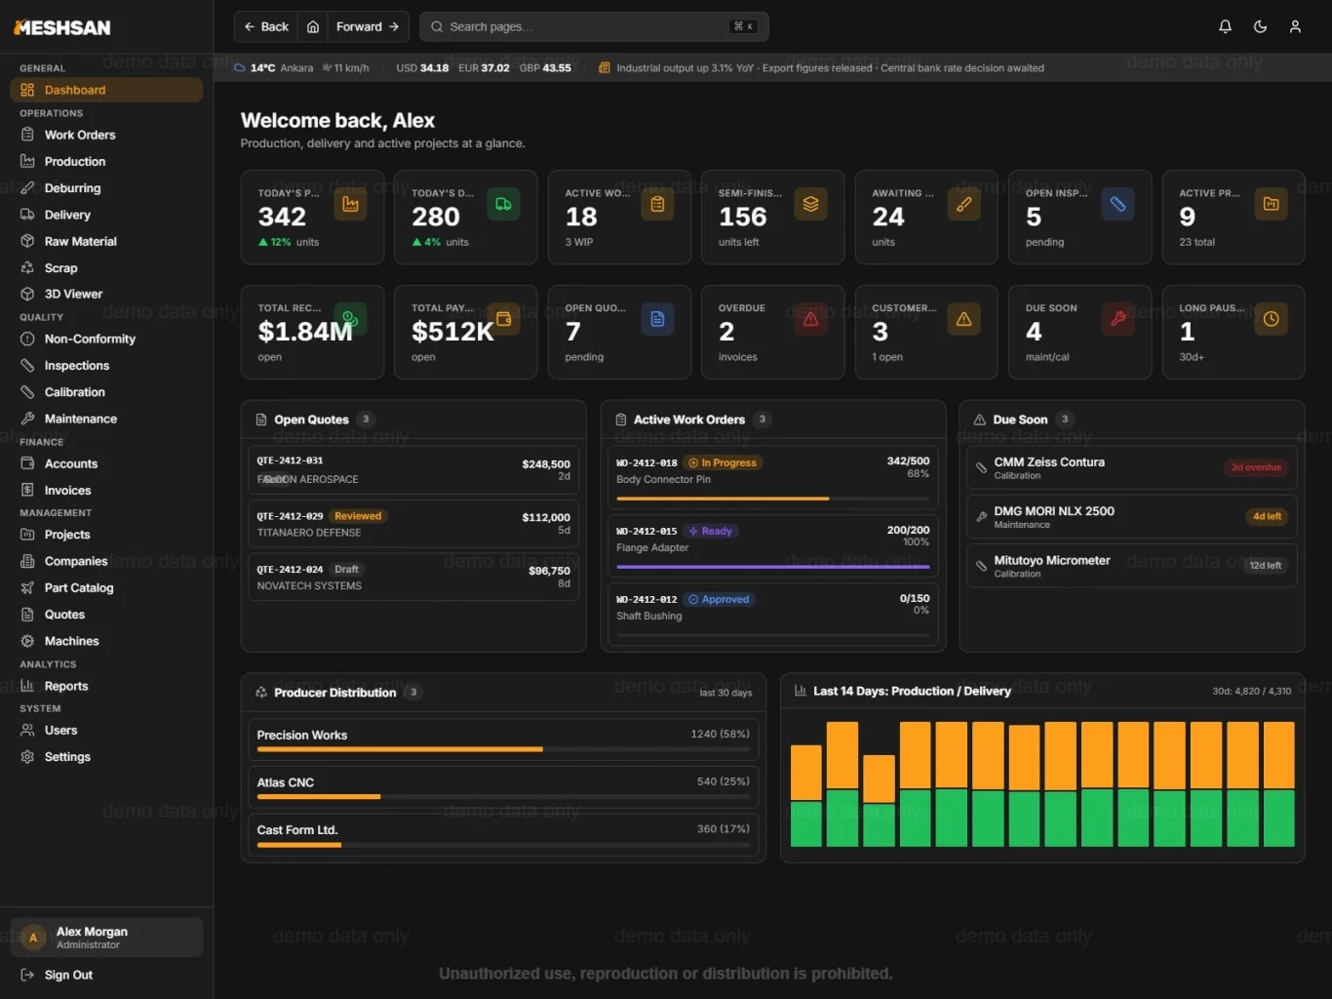Click the industrial output news ticker

[x=821, y=68]
